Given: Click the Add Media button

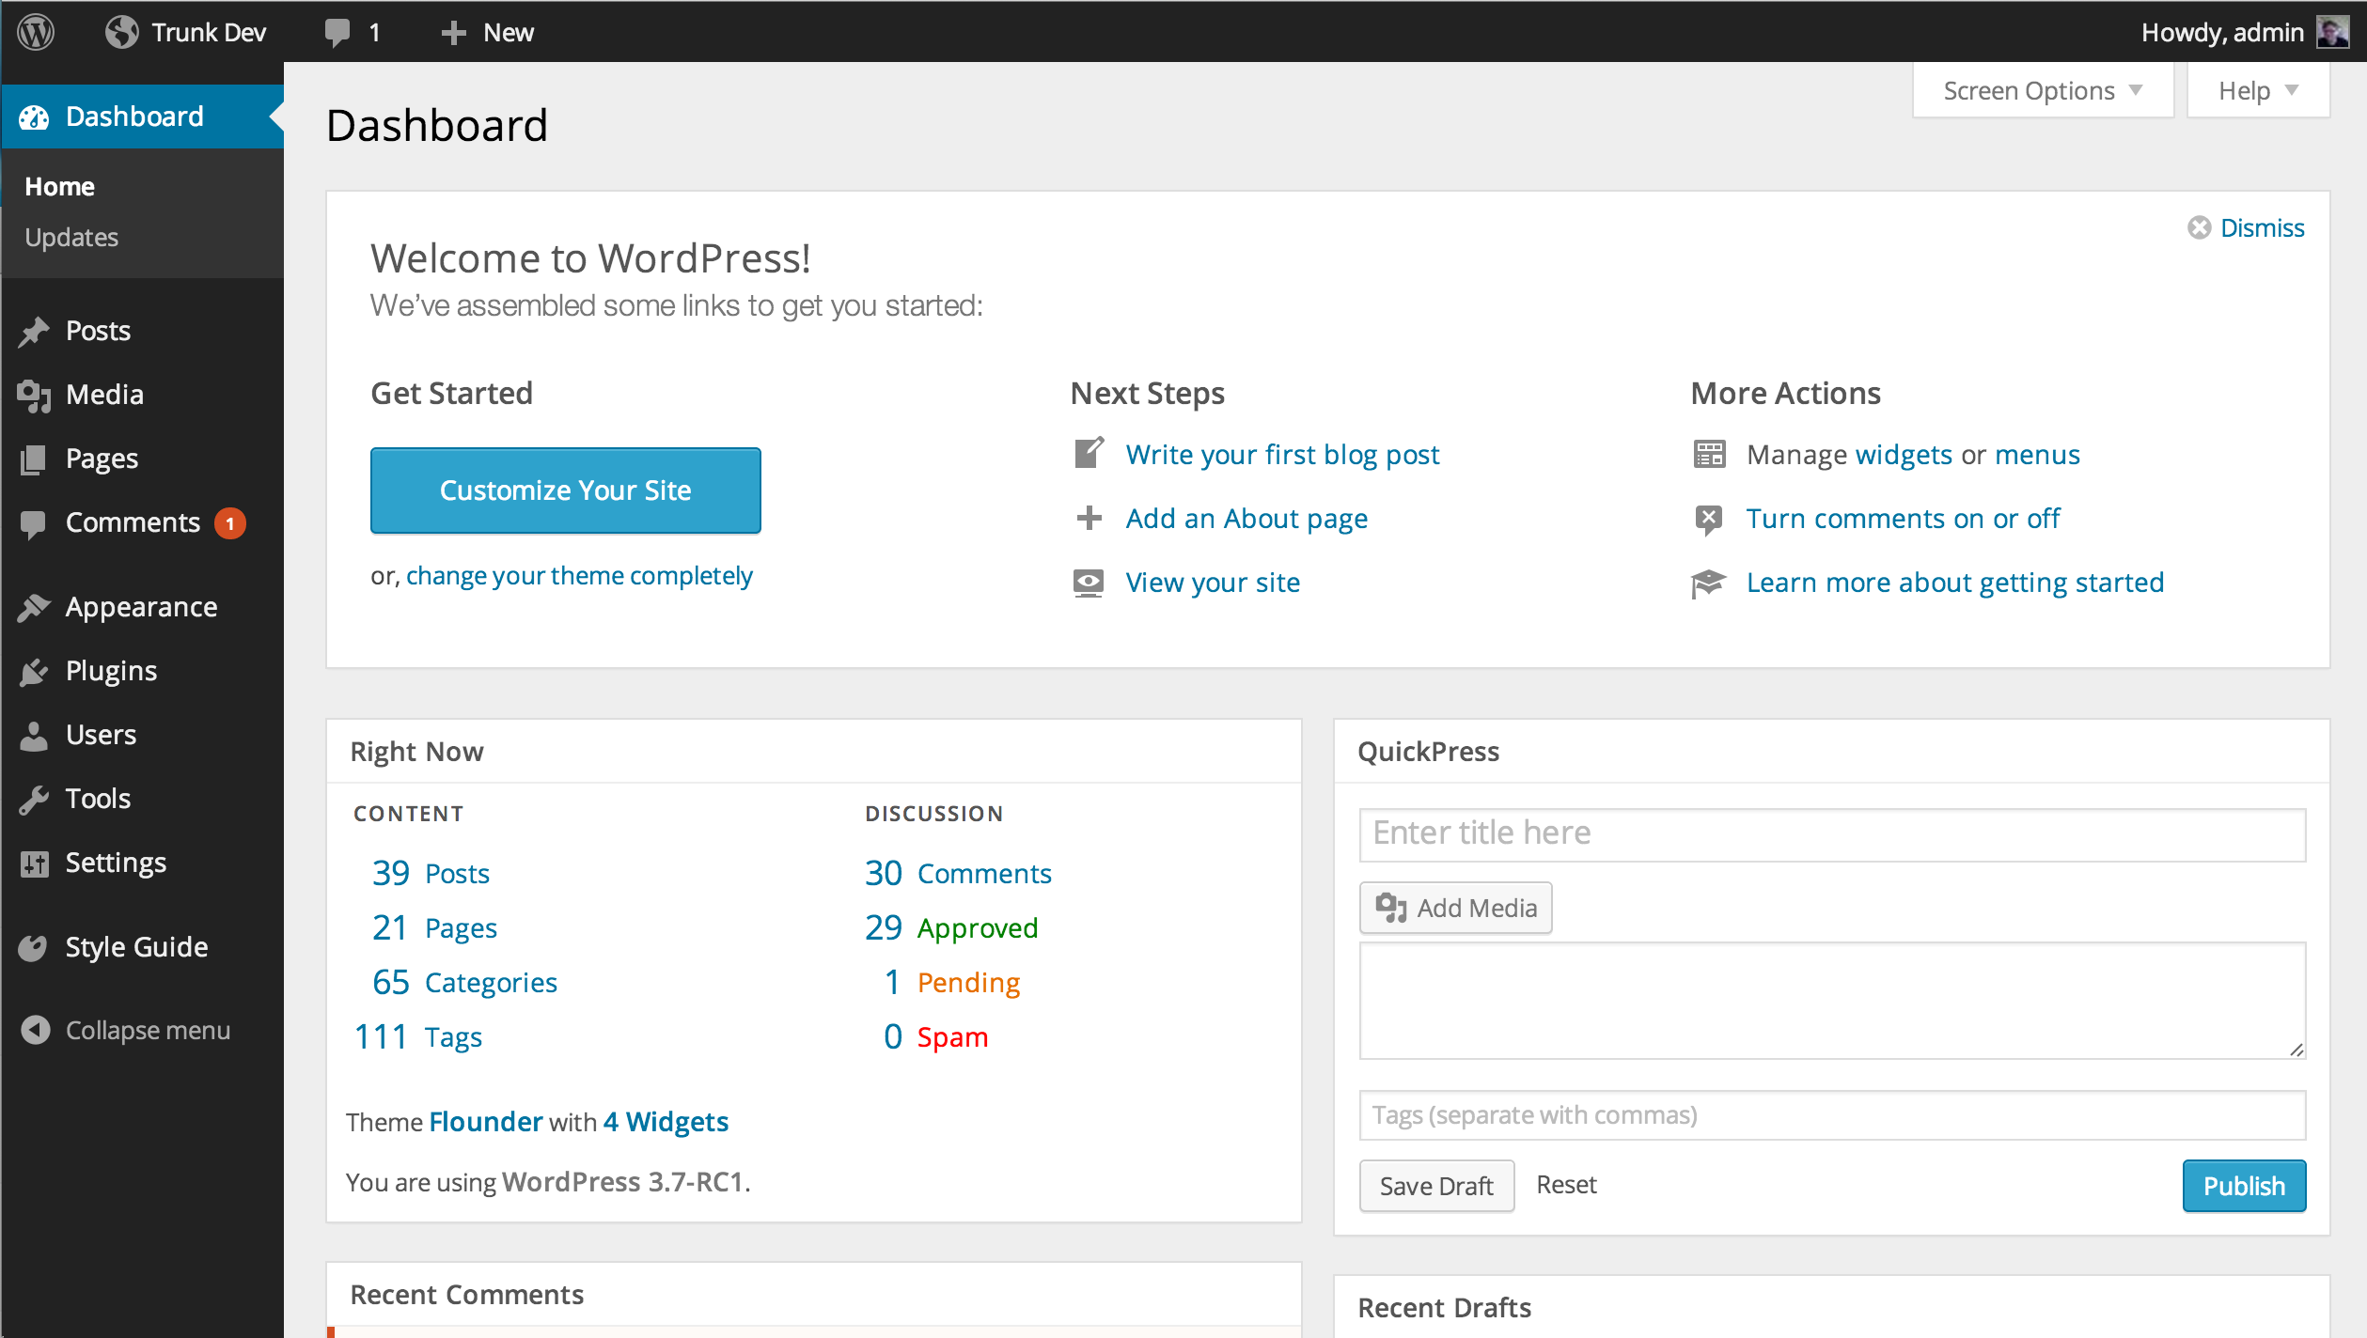Looking at the screenshot, I should click(1455, 907).
